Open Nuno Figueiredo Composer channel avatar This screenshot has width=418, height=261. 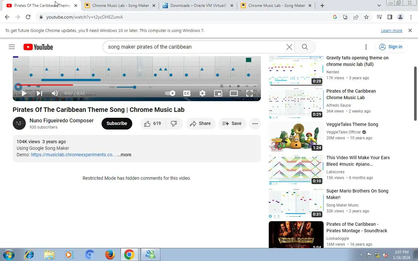tap(19, 124)
